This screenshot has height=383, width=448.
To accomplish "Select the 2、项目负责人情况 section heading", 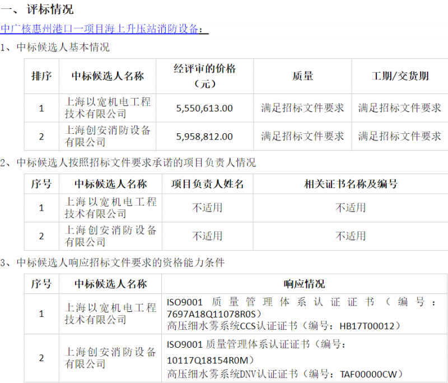I will pos(128,163).
